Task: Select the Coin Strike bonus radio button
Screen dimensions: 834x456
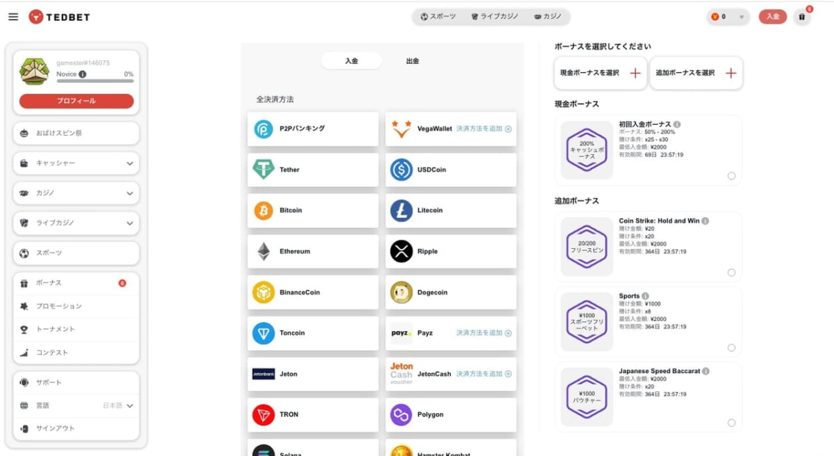Action: click(731, 272)
